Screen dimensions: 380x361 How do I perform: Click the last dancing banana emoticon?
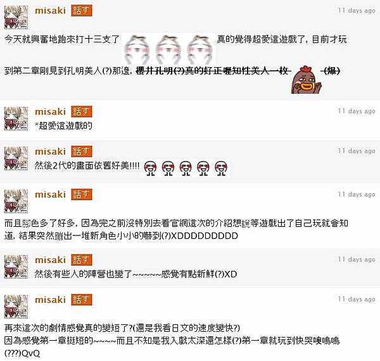click(x=221, y=168)
